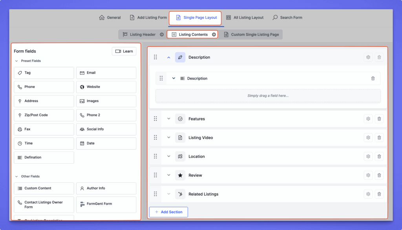The height and width of the screenshot is (230, 402).
Task: Remove the inner Description field via trash
Action: point(373,78)
